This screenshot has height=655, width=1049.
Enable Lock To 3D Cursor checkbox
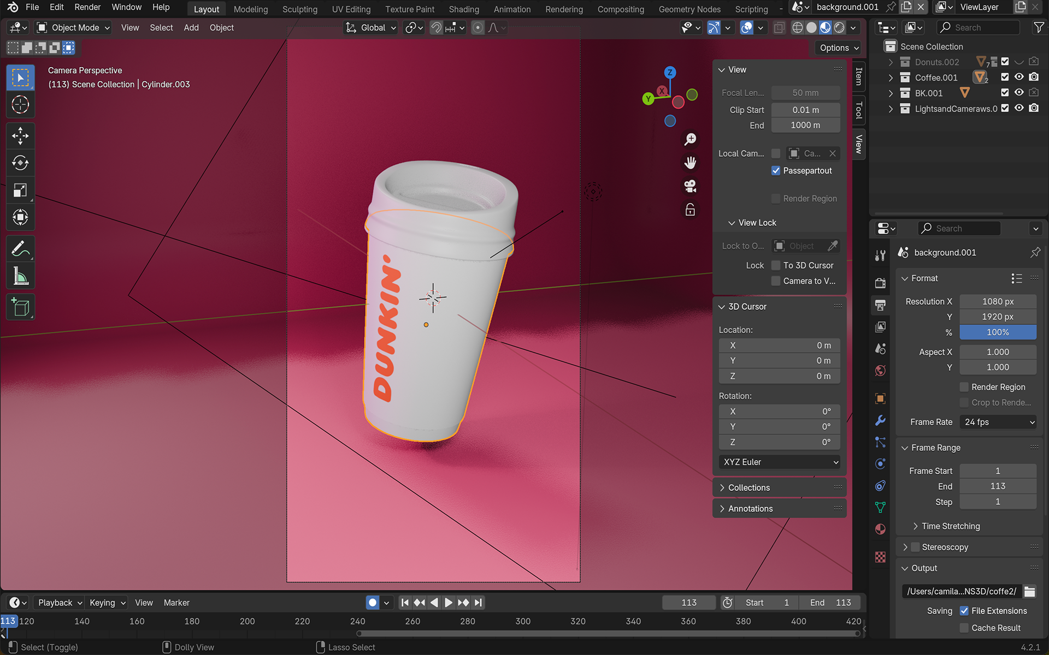click(776, 265)
